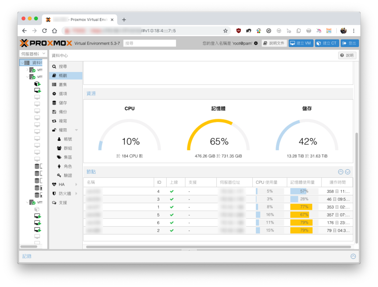Collapse the 節點 panel with up arrow
The image size is (378, 287).
coord(341,172)
